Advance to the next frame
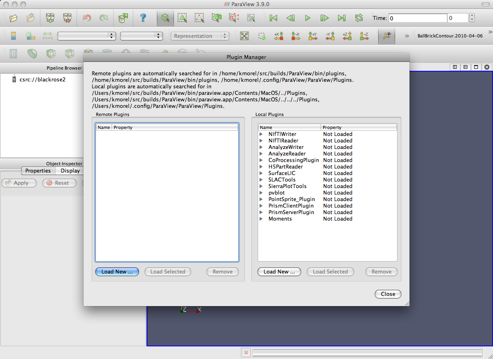Screen dimensions: 493x359 tap(325, 18)
